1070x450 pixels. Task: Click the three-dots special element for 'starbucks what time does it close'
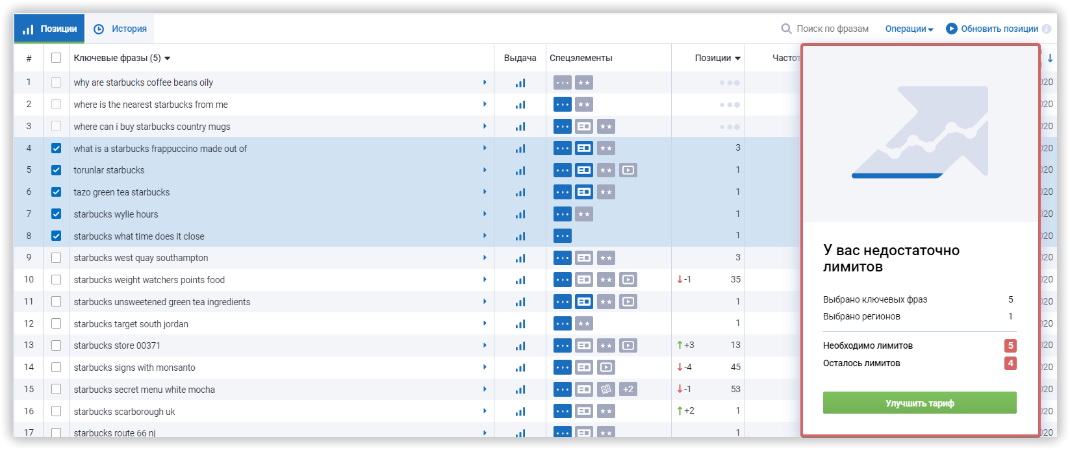pyautogui.click(x=563, y=236)
